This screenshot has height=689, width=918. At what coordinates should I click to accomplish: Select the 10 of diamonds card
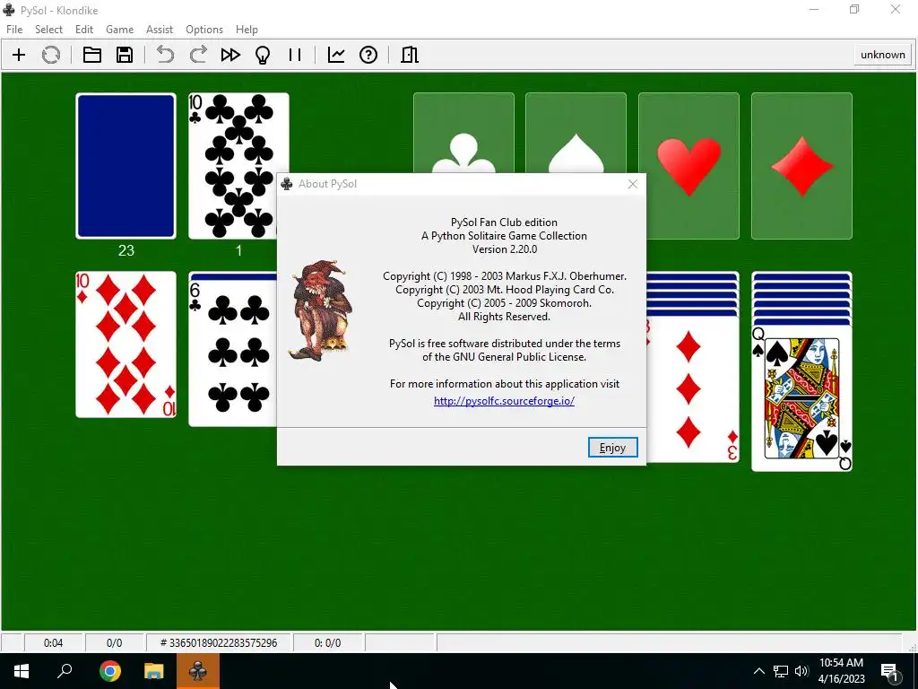[126, 344]
